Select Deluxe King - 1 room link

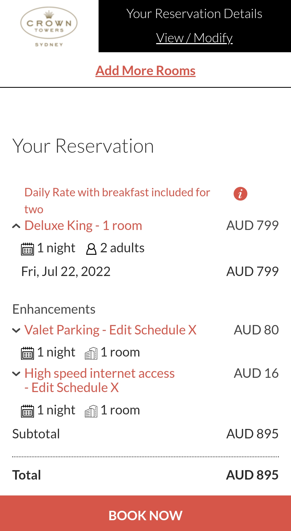point(83,226)
